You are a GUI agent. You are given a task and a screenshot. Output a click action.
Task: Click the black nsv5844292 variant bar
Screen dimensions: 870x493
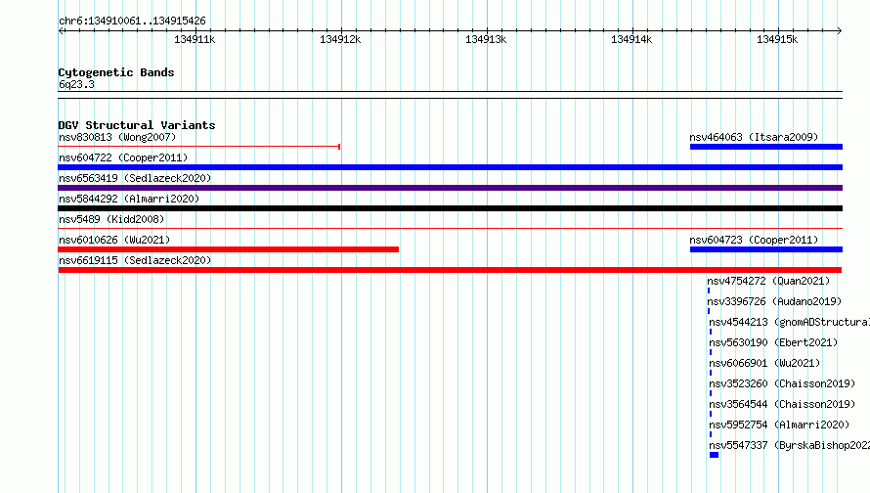[450, 208]
